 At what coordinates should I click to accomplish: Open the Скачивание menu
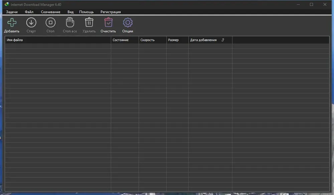click(x=50, y=12)
